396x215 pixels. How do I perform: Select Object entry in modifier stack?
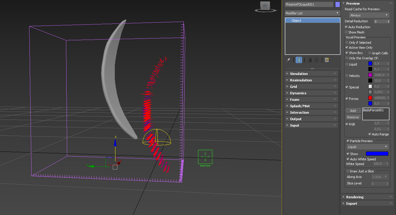pyautogui.click(x=313, y=21)
